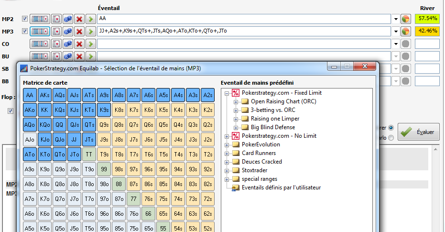
Task: Click the green arrow icon for CO
Action: (x=90, y=44)
